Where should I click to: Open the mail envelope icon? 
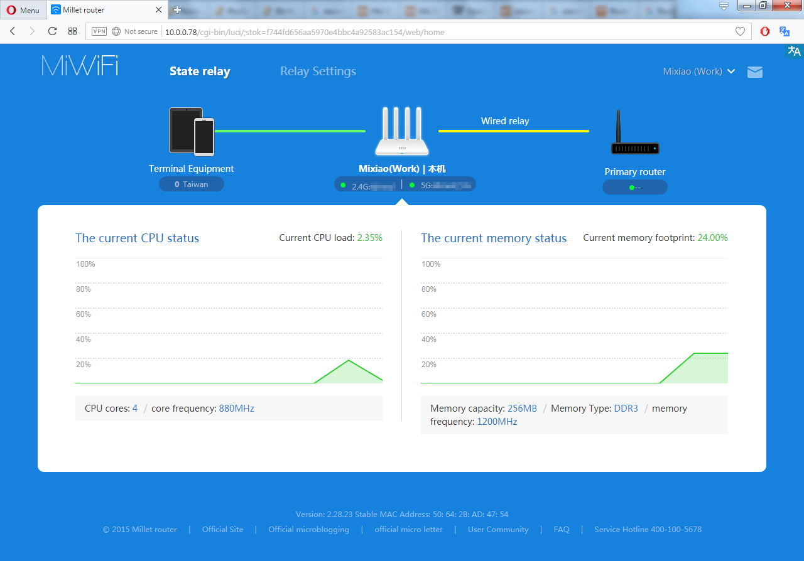pyautogui.click(x=755, y=72)
